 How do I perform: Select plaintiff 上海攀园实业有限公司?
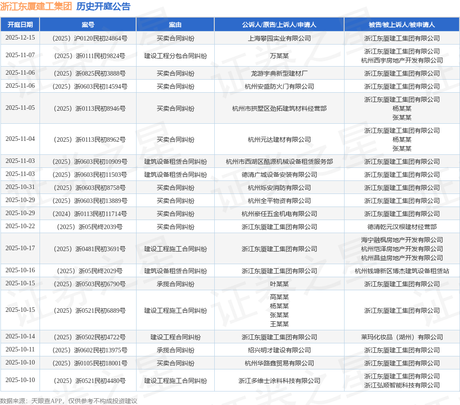coord(279,38)
